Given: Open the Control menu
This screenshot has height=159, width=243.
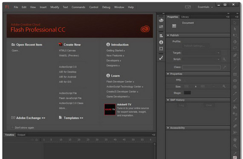Looking at the screenshot, I should pyautogui.click(x=94, y=7).
